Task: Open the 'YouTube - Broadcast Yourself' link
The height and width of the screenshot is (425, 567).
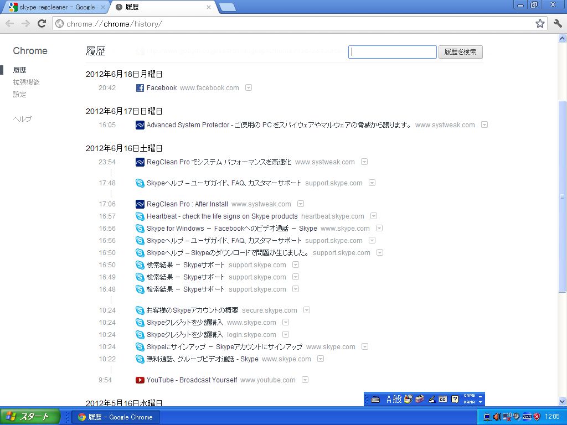Action: tap(192, 380)
